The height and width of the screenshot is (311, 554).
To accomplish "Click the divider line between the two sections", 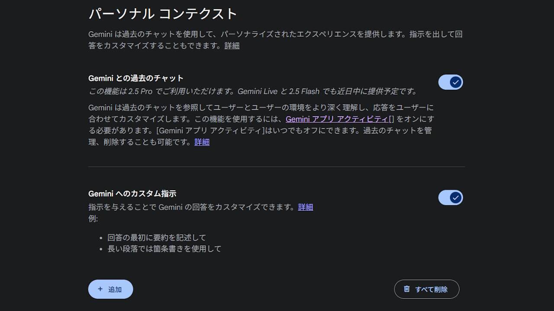I will 277,167.
